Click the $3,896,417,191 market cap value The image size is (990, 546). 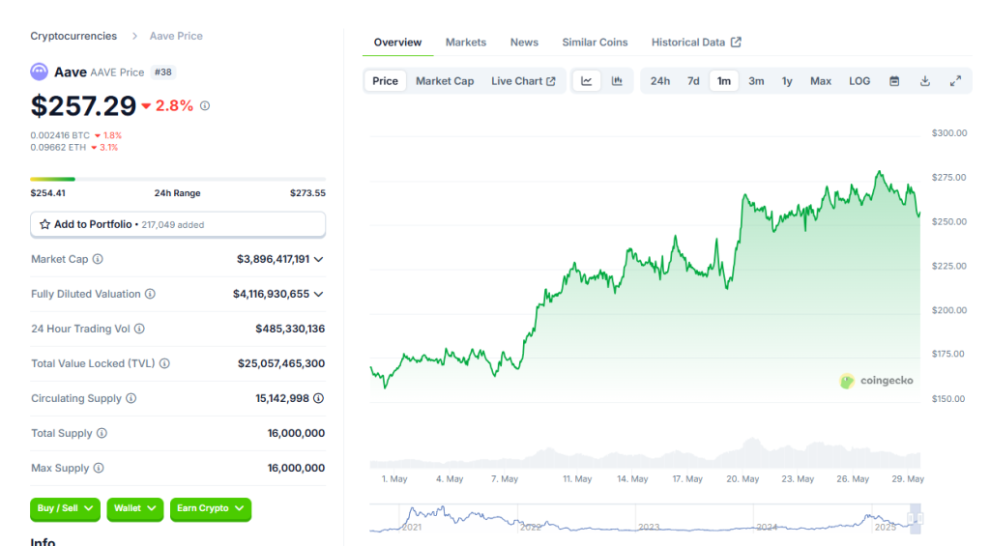pos(274,259)
